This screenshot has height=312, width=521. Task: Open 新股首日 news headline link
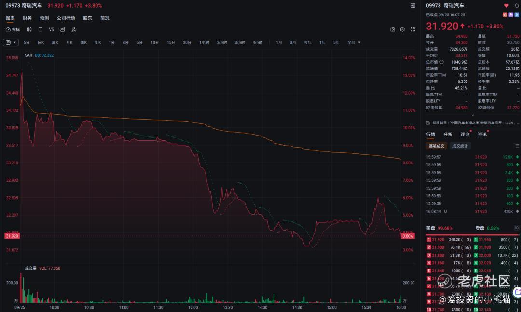[x=475, y=122]
